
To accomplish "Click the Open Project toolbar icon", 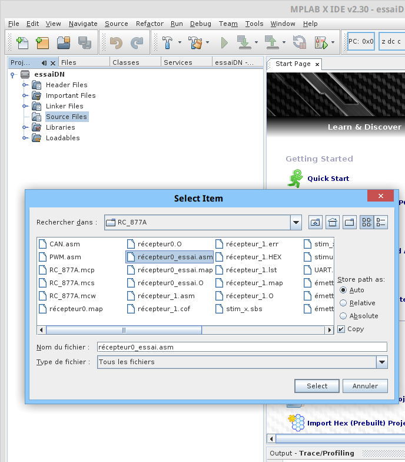I will (64, 42).
